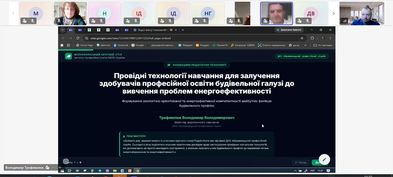This screenshot has width=393, height=177.
Task: Open apps grid icon in bookmarks bar
Action: (68, 45)
